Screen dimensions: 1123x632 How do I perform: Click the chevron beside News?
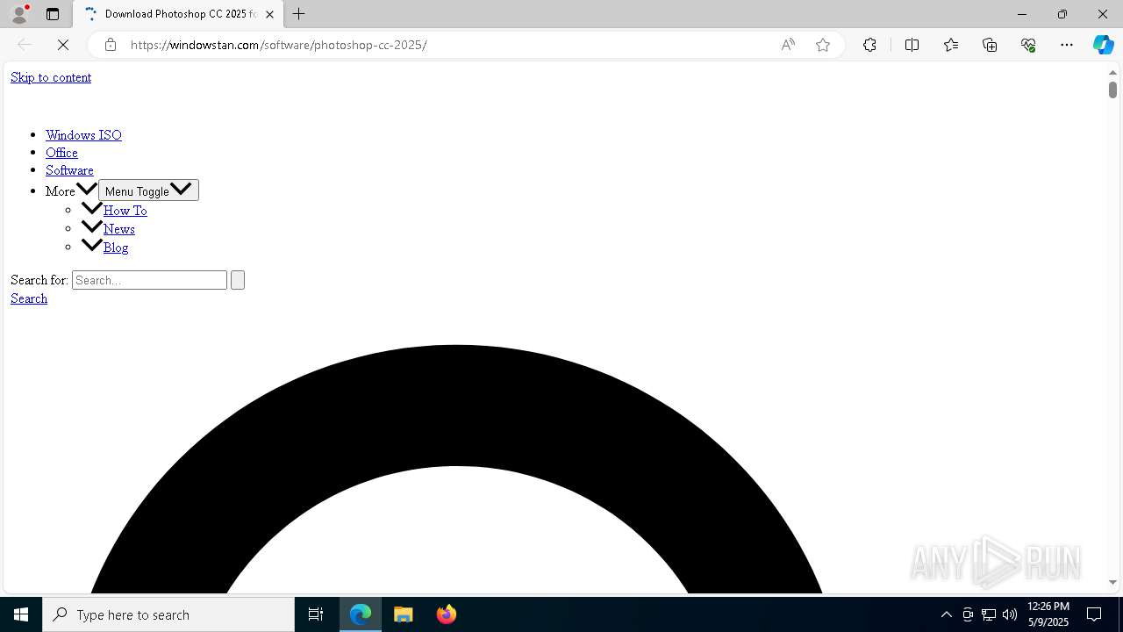(91, 227)
